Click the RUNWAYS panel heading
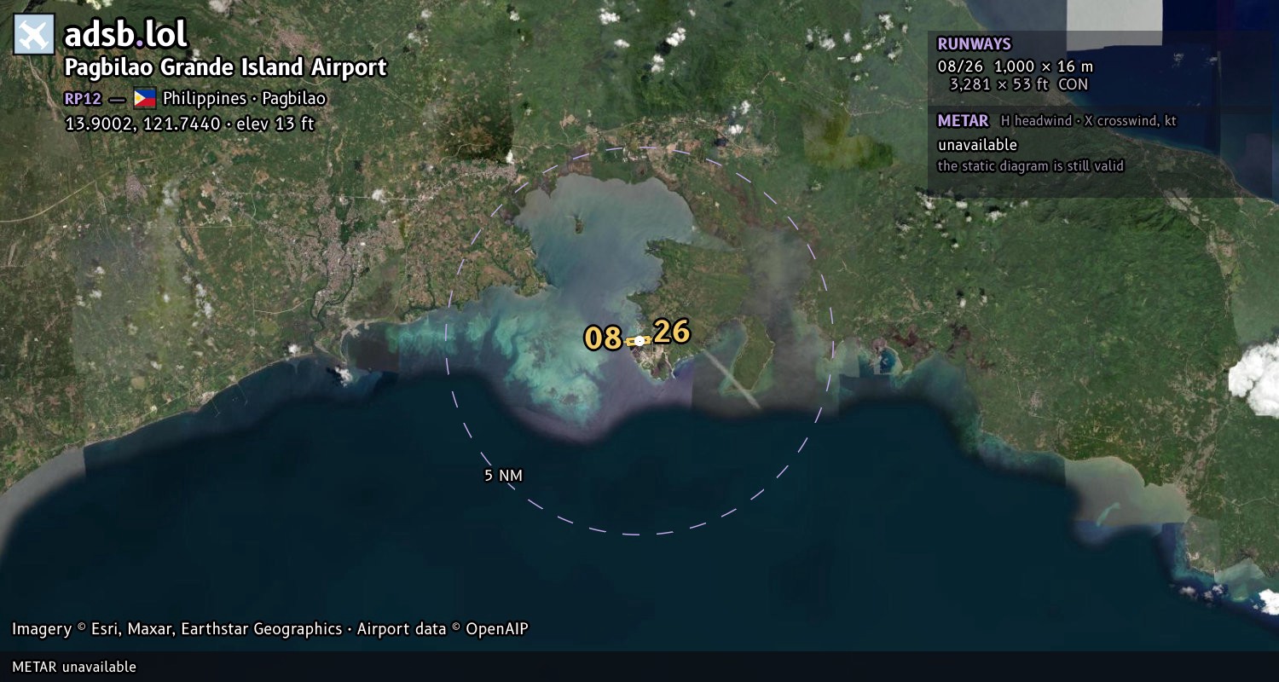 point(974,44)
